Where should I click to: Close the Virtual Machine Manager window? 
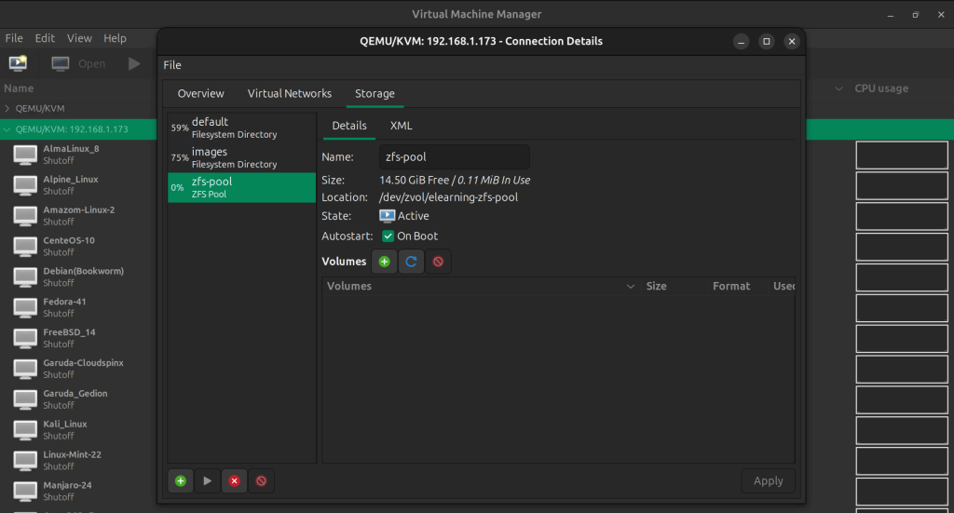pyautogui.click(x=941, y=15)
